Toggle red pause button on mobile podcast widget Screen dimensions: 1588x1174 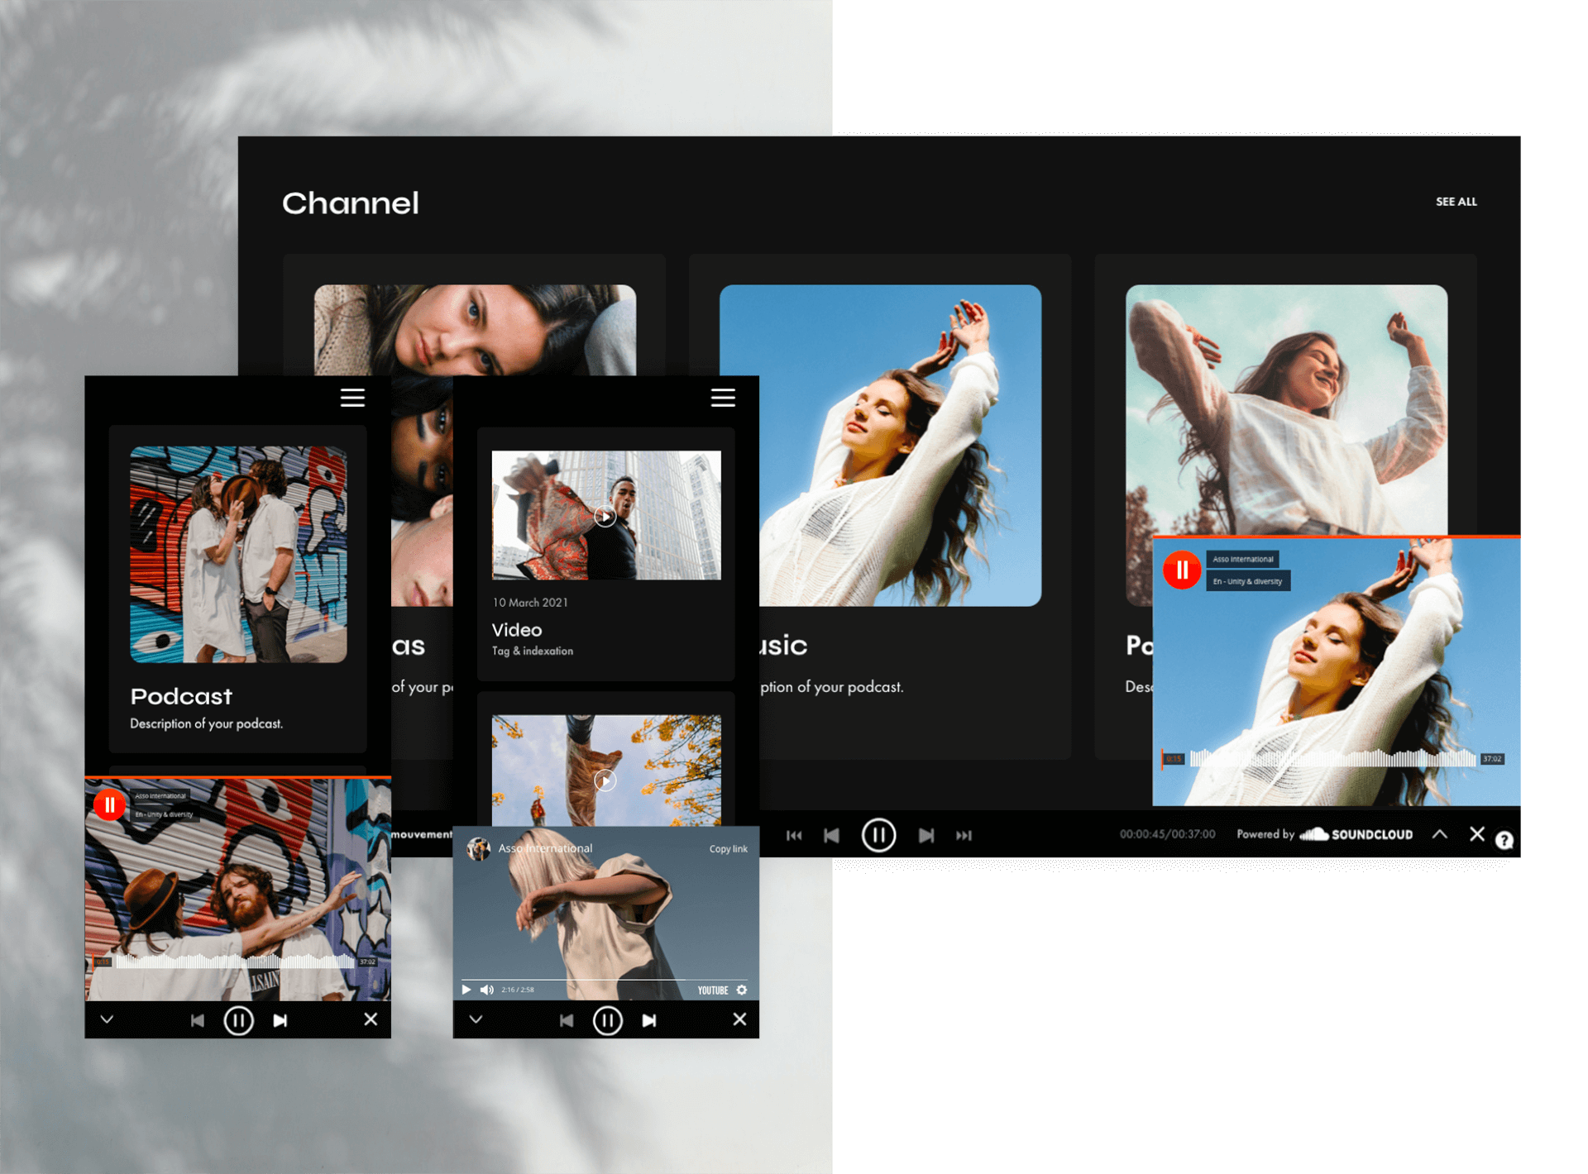(x=109, y=804)
